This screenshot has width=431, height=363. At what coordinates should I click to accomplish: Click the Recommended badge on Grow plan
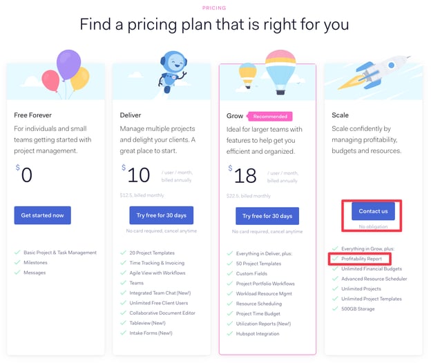click(270, 117)
